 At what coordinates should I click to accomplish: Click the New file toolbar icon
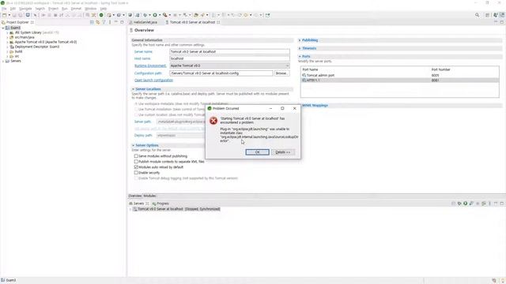[4, 15]
